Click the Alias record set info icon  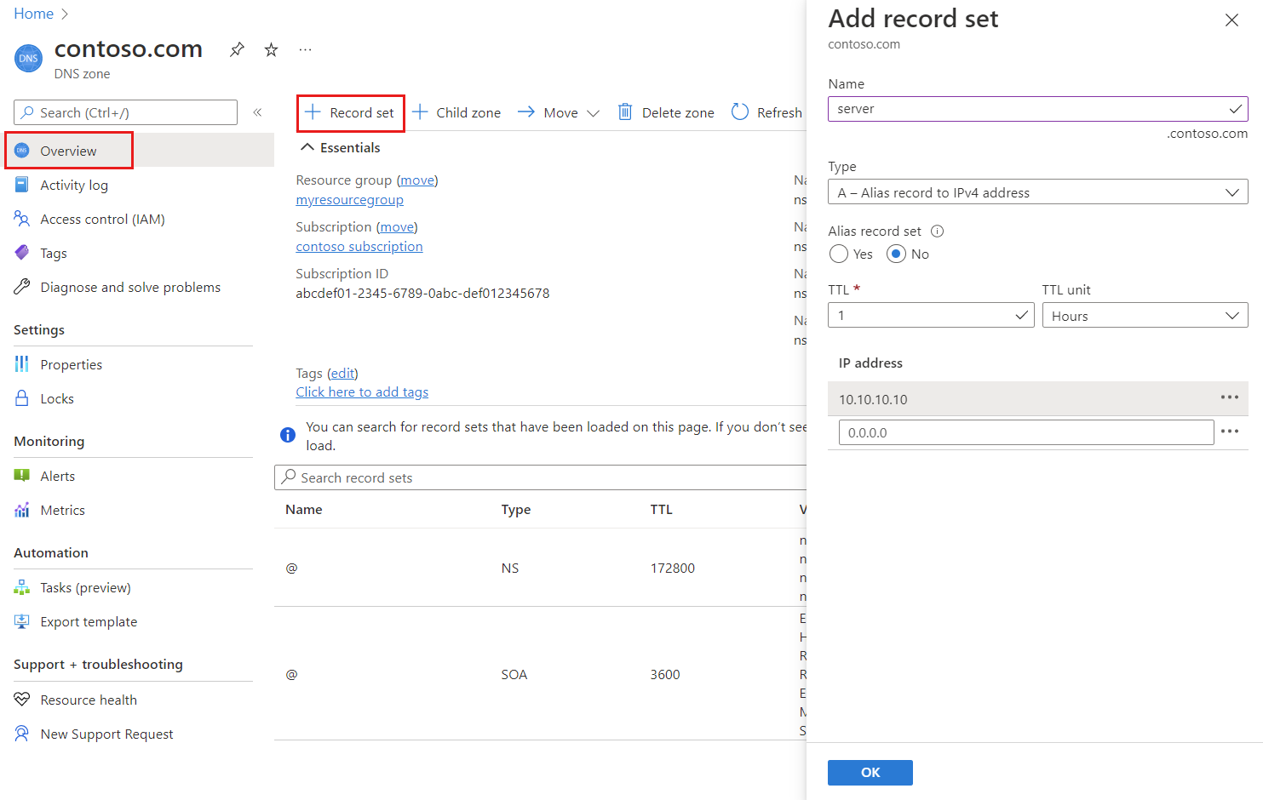937,231
